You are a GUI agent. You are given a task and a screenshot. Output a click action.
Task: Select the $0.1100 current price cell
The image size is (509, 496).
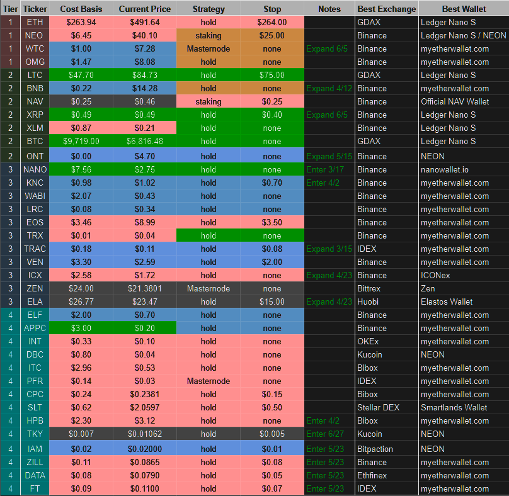[145, 489]
